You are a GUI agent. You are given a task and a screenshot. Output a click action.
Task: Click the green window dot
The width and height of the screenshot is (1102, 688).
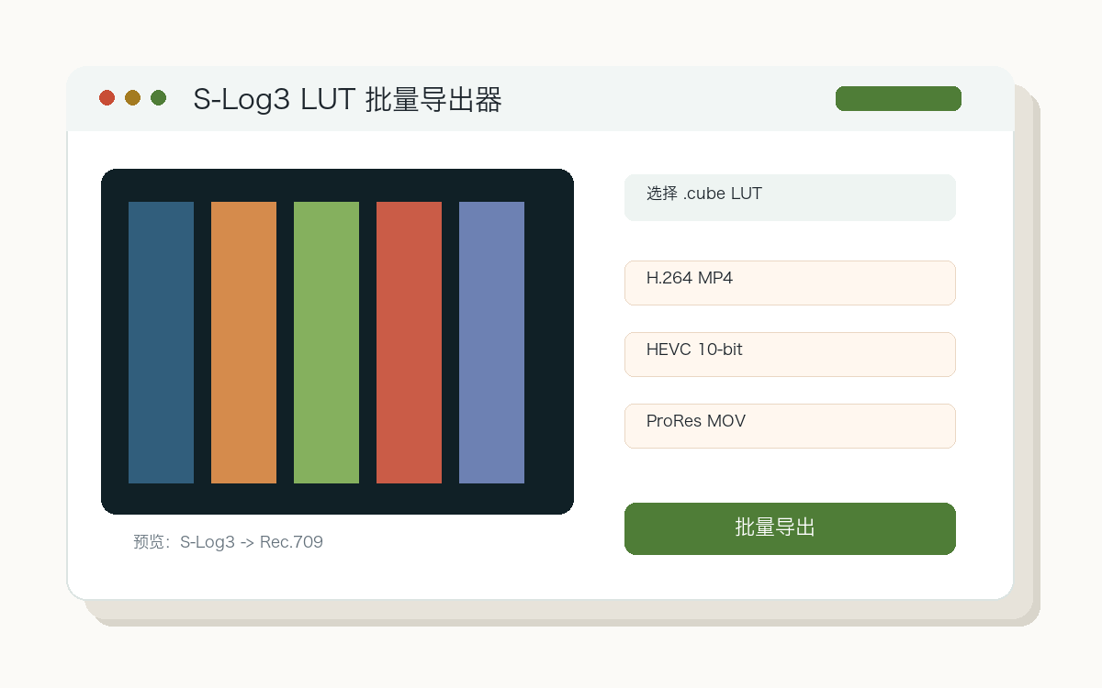pyautogui.click(x=158, y=97)
